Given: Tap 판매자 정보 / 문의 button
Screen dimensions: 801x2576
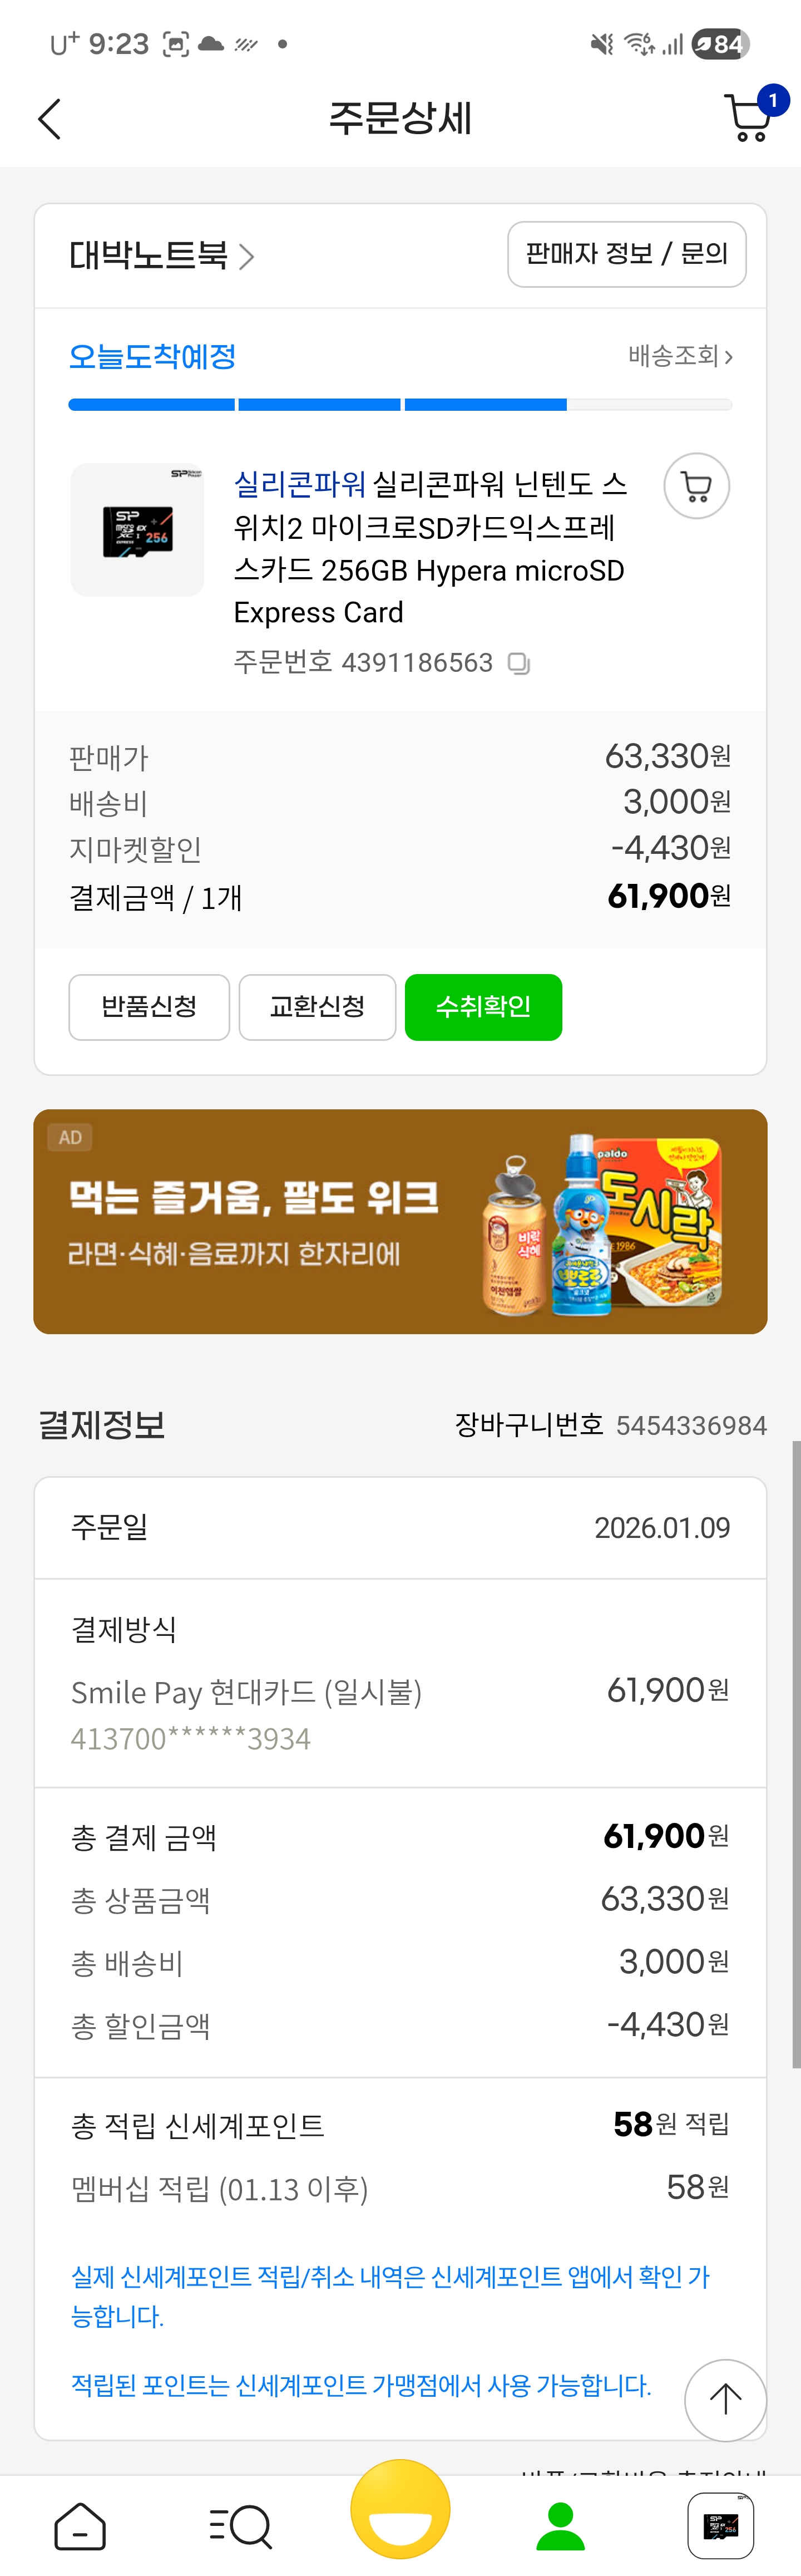Looking at the screenshot, I should pos(626,254).
